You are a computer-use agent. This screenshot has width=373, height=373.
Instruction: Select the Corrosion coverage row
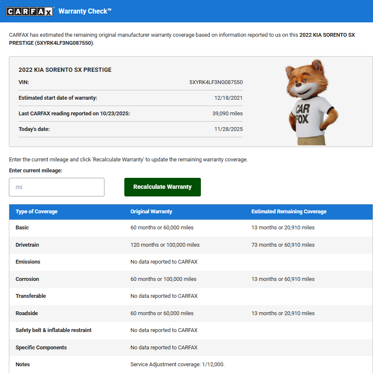[191, 279]
